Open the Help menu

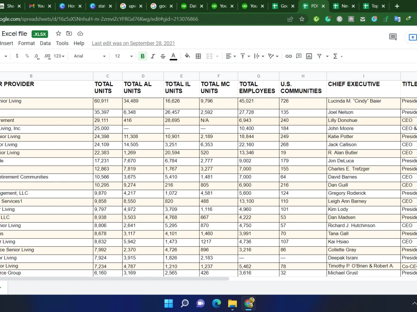(79, 43)
